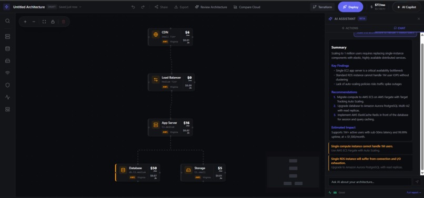The height and width of the screenshot is (198, 424).
Task: Click the DRAFT badge
Action: (x=52, y=7)
